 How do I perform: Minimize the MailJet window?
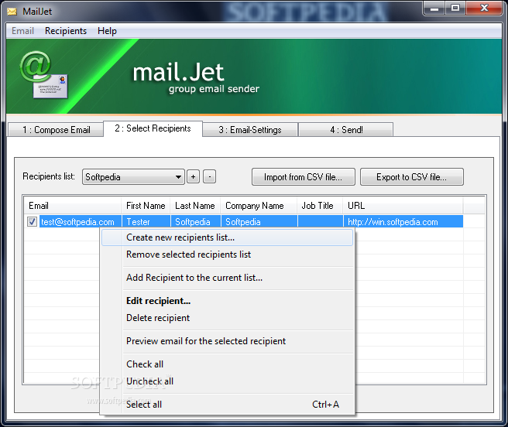[x=434, y=8]
